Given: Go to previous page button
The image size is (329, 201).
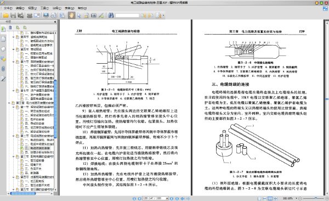Looking at the screenshot, I should (139, 198).
